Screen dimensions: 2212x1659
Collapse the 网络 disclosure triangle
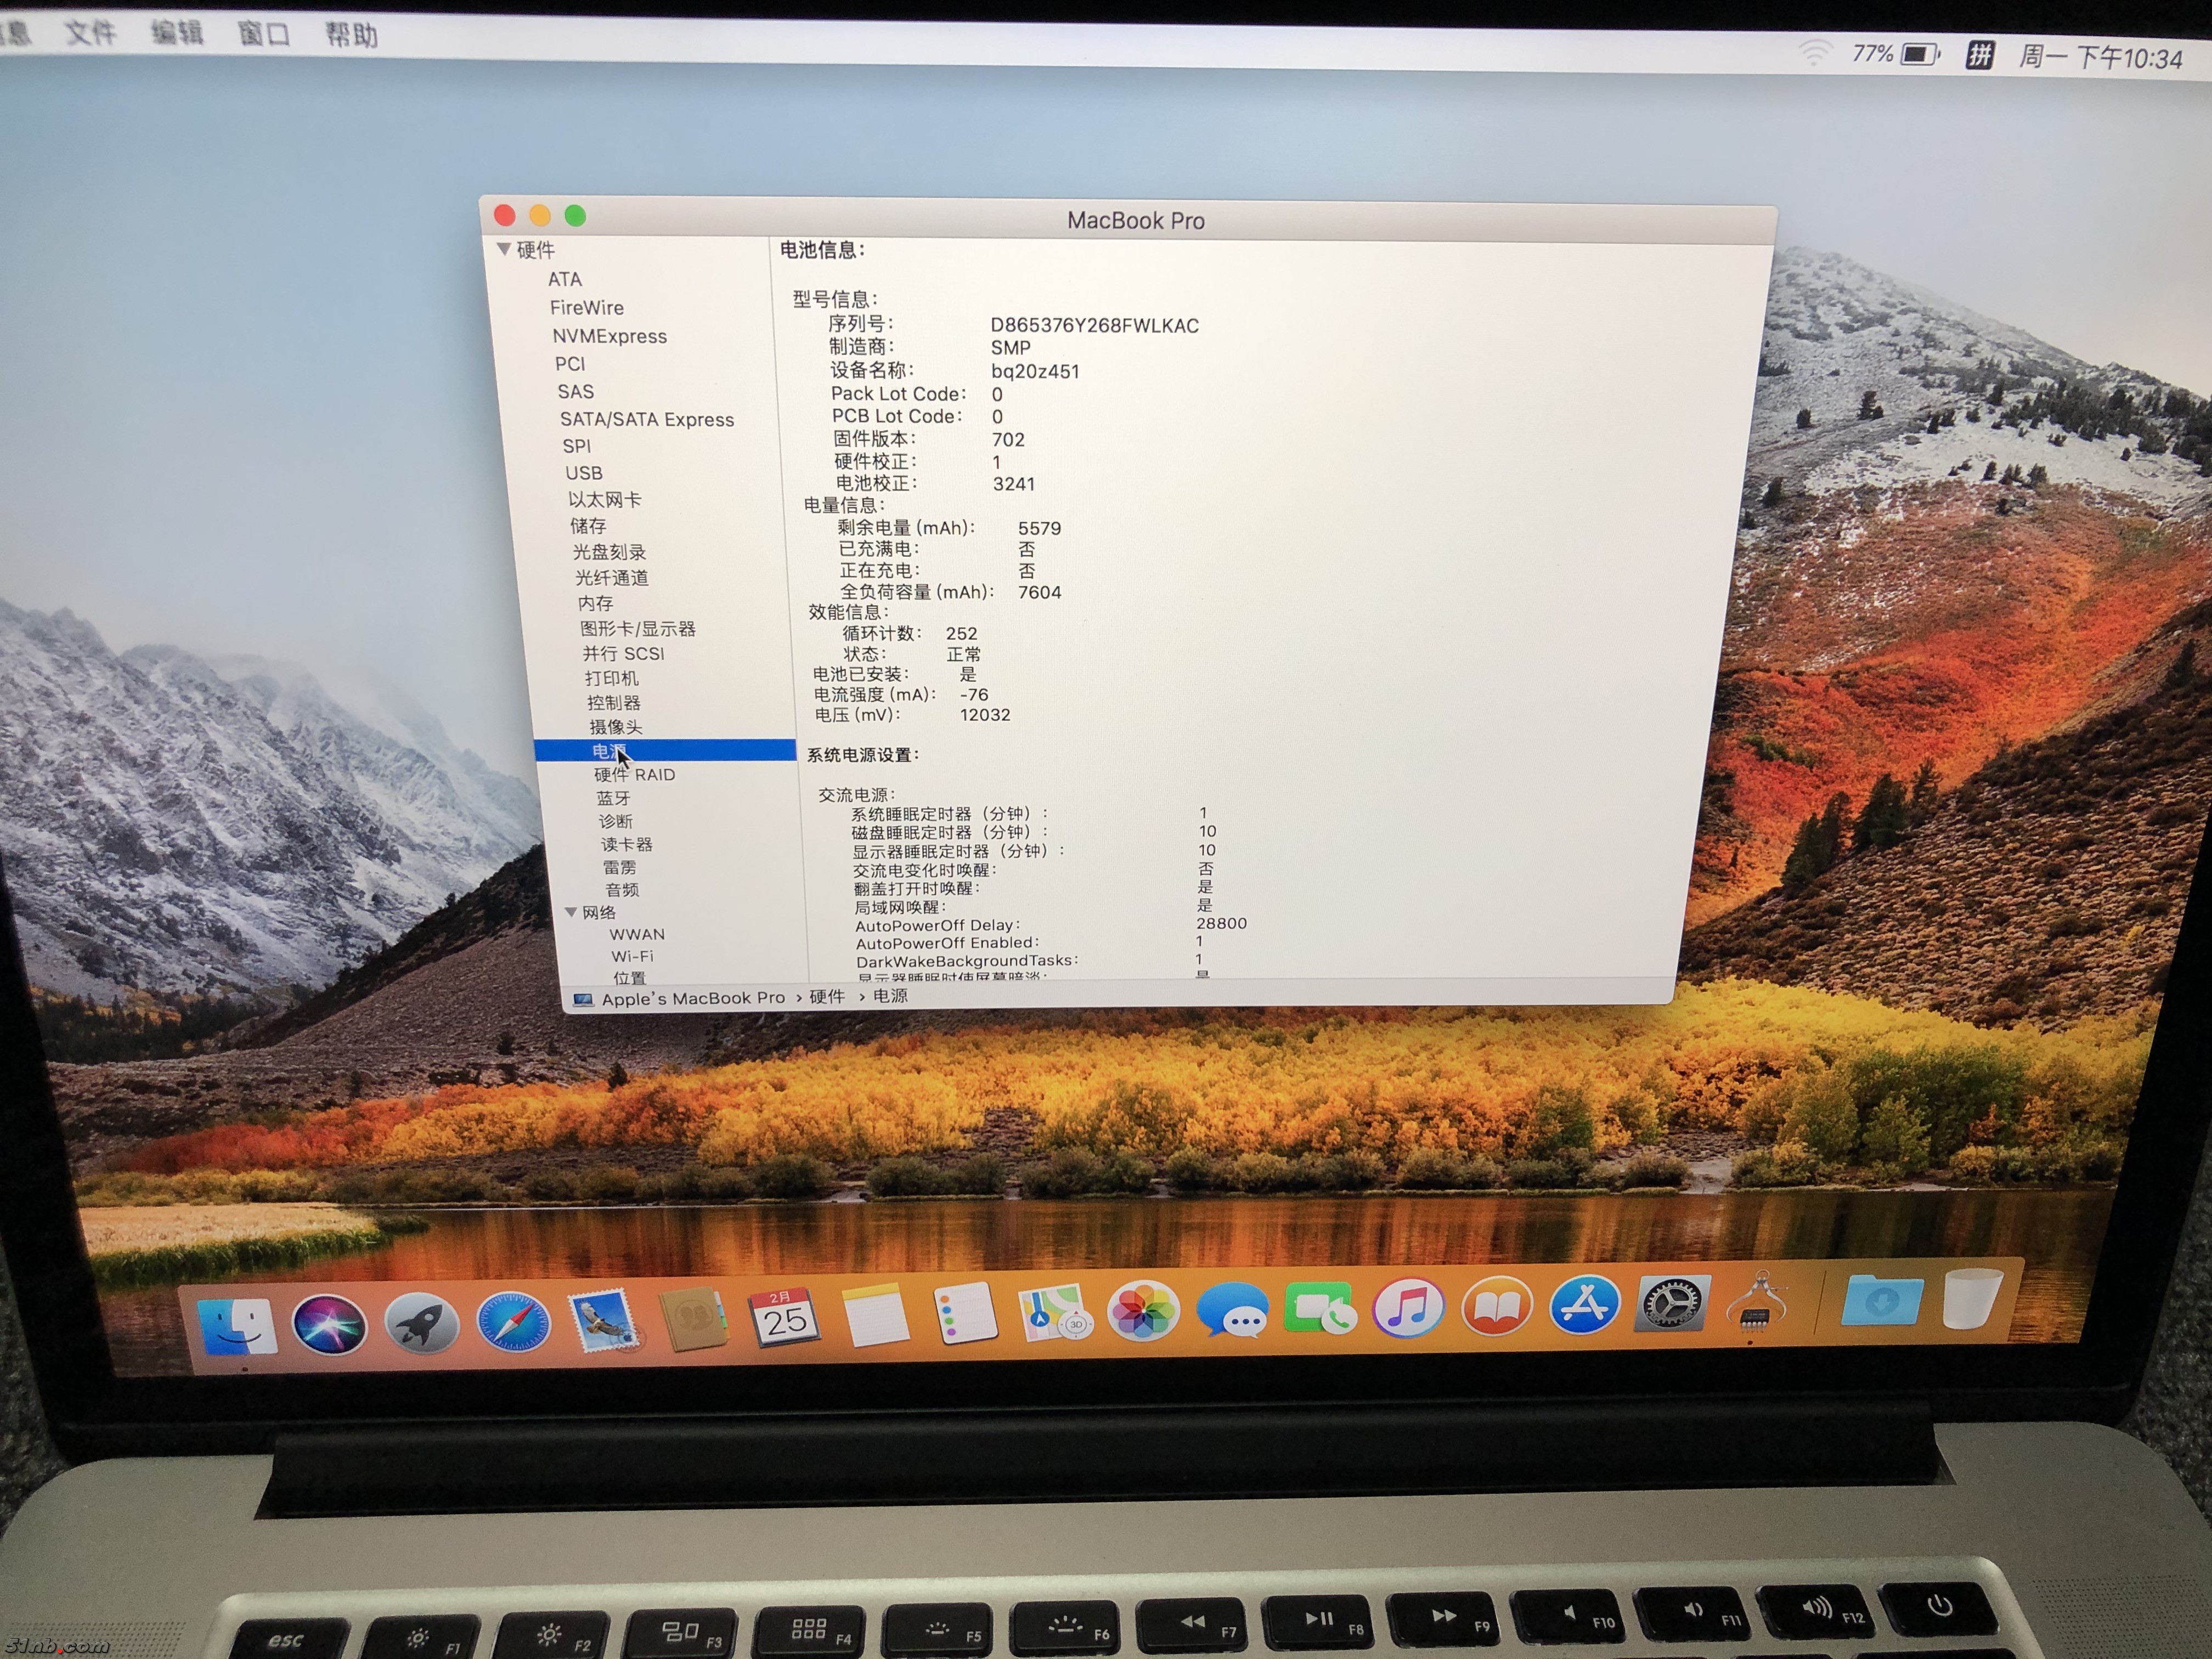[571, 912]
